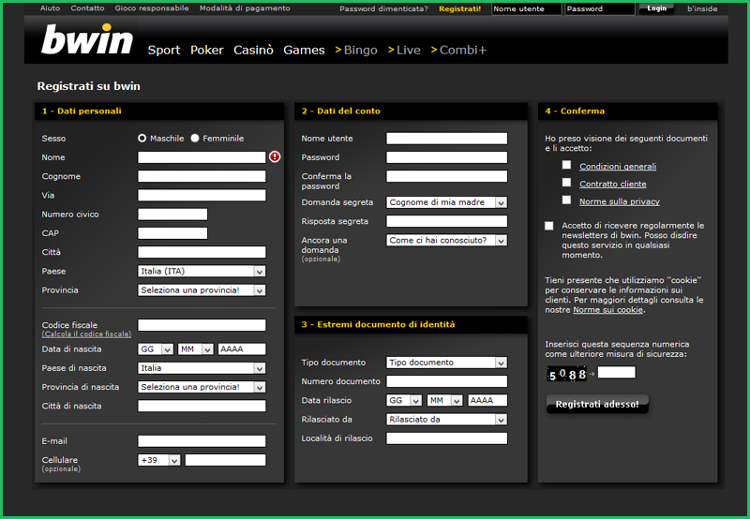Viewport: 750px width, 519px height.
Task: Open the Provincia di nascita dropdown
Action: point(202,387)
